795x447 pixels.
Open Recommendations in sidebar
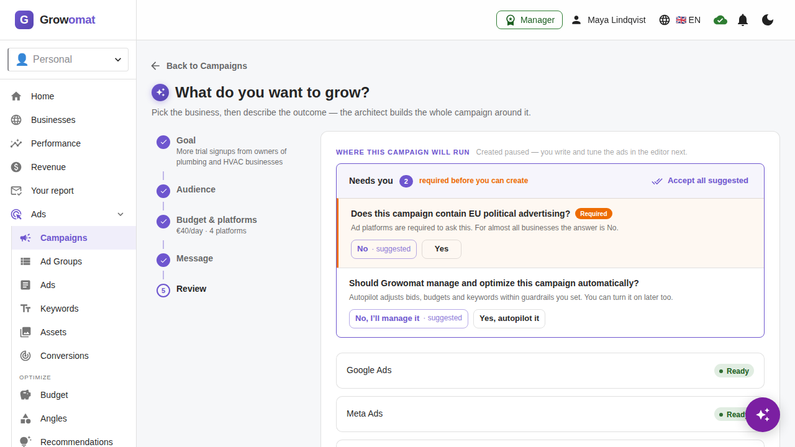pyautogui.click(x=74, y=439)
